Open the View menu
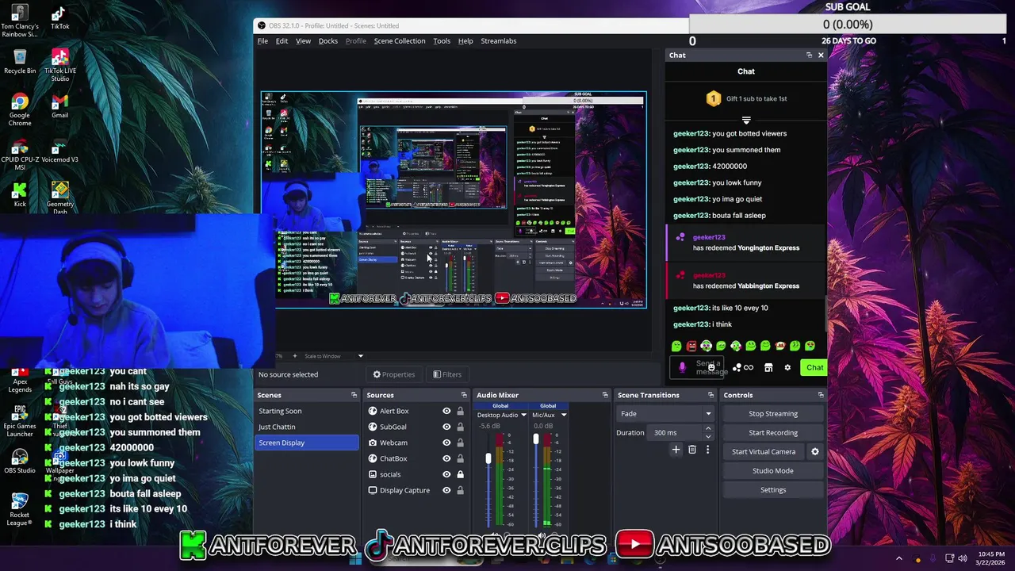1015x571 pixels. point(303,40)
